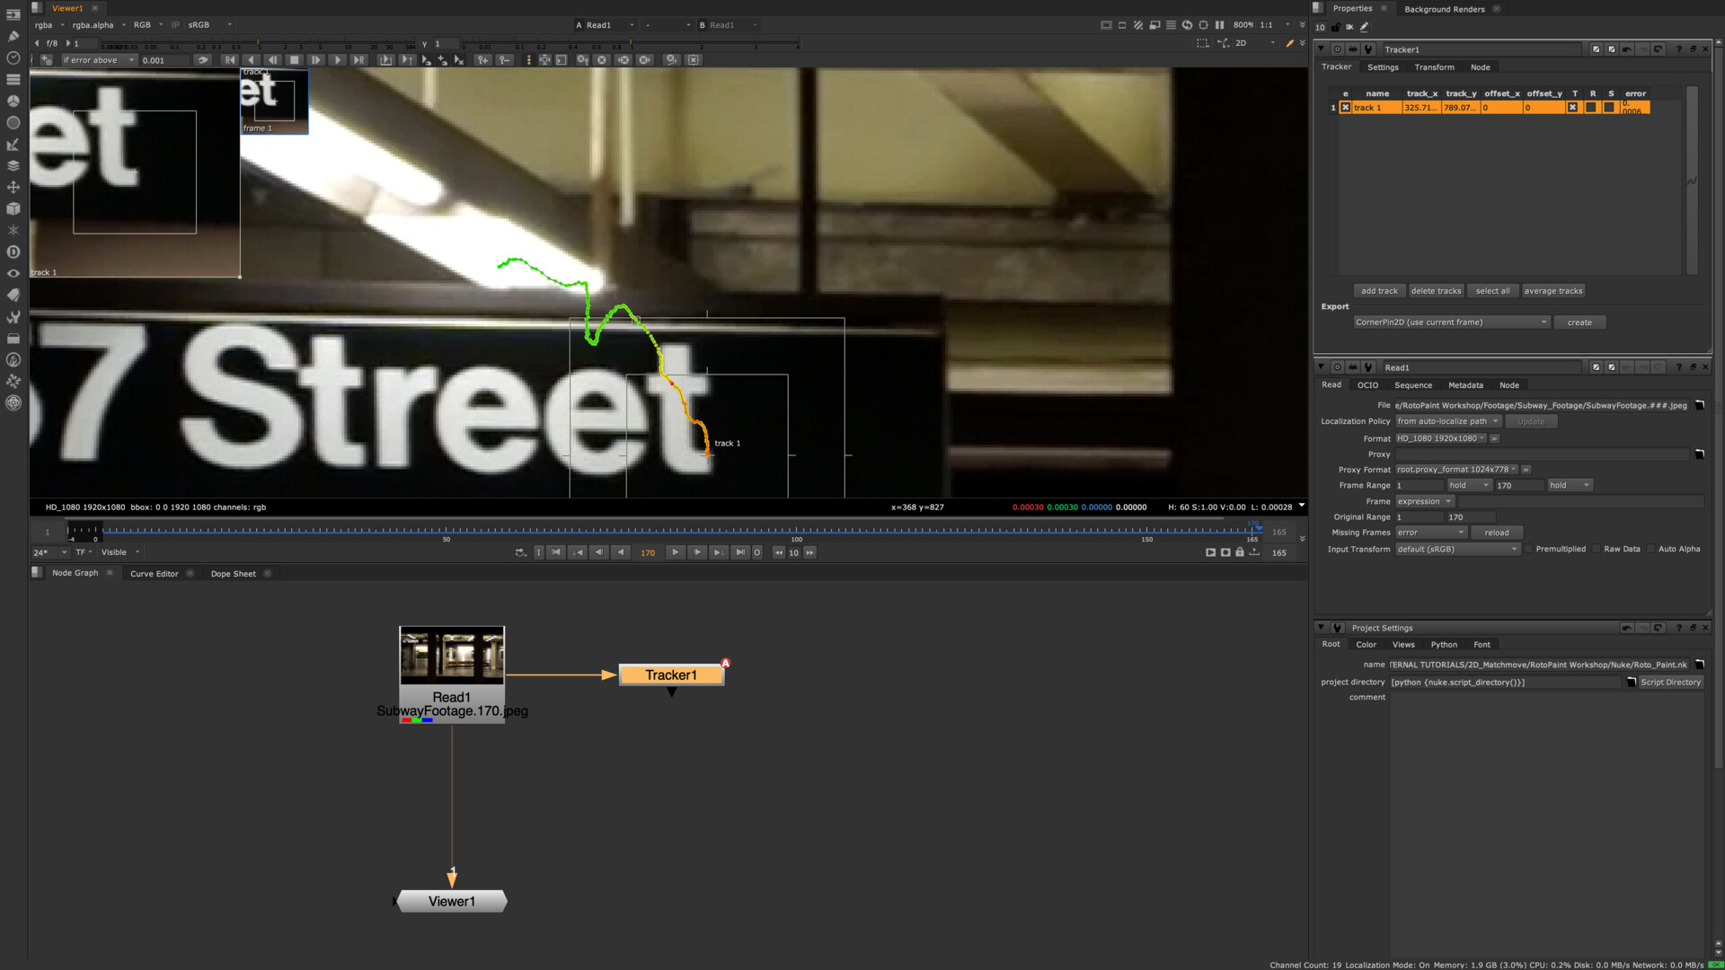The image size is (1725, 970).
Task: Expand the 'if error above' dropdown
Action: click(x=99, y=60)
